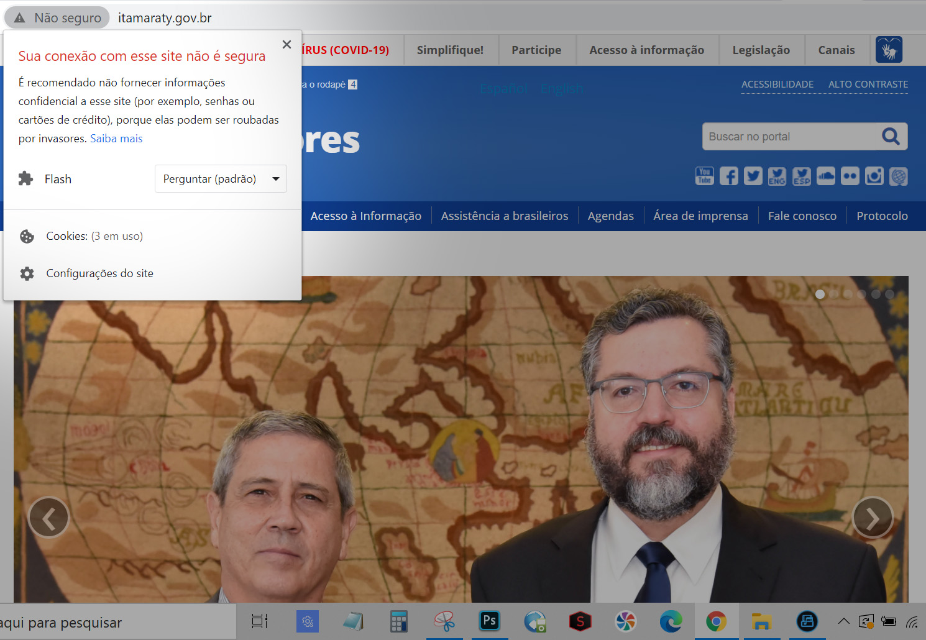Click the Wi-Fi icon in system tray
This screenshot has width=926, height=640.
click(x=912, y=621)
